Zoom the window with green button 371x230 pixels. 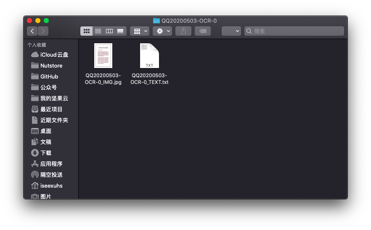pos(46,21)
